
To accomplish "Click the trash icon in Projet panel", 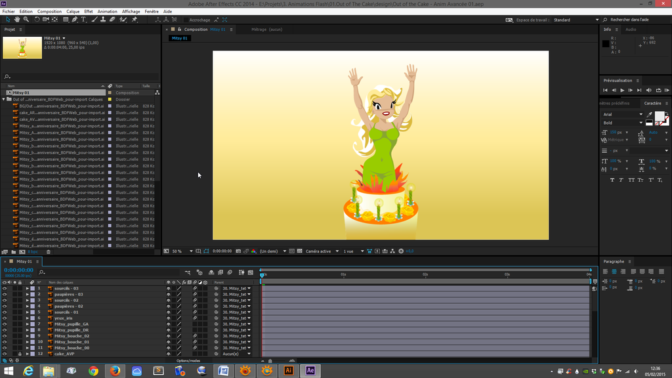I will pos(49,252).
